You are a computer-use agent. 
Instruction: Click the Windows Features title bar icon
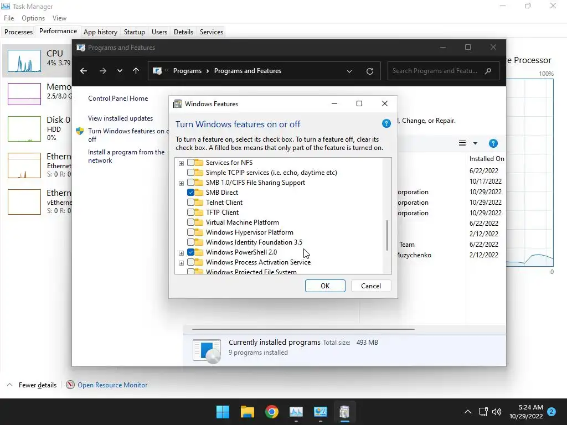(x=178, y=104)
